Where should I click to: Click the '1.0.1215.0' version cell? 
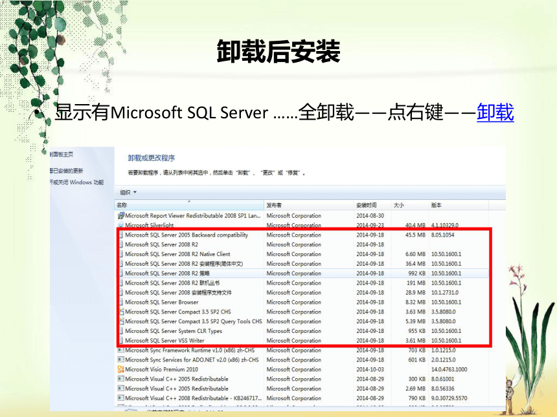(x=443, y=350)
